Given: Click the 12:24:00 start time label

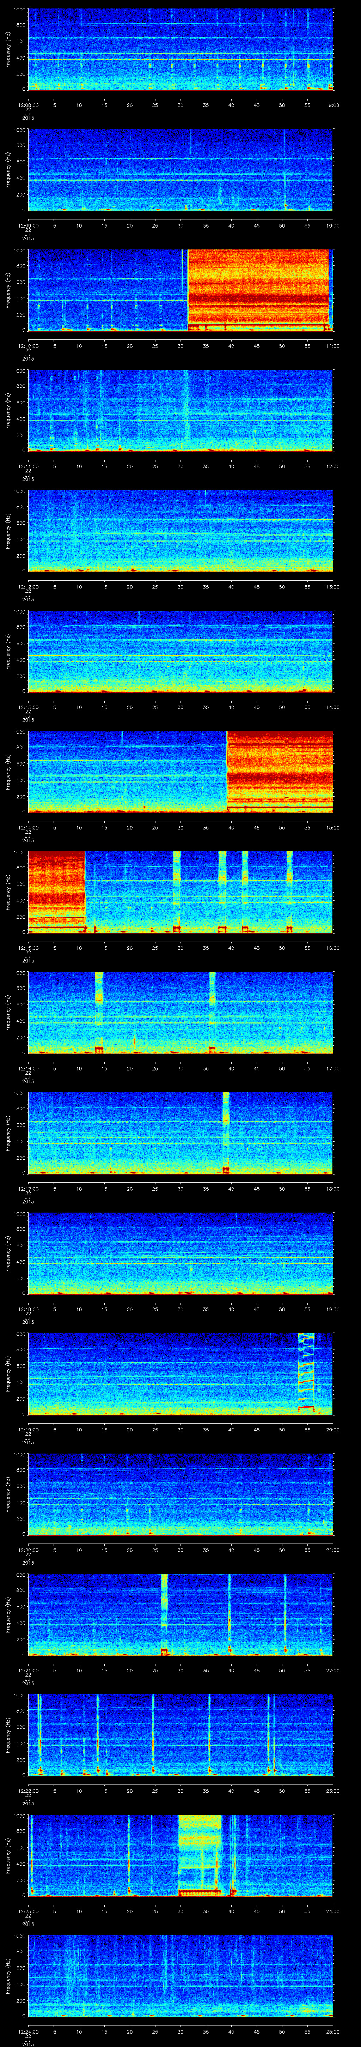Looking at the screenshot, I should point(28,2031).
